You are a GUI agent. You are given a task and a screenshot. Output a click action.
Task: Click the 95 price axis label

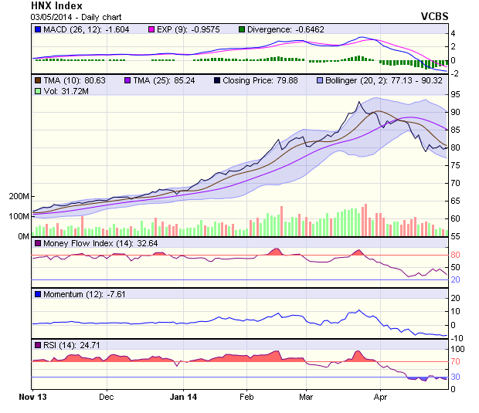click(456, 94)
